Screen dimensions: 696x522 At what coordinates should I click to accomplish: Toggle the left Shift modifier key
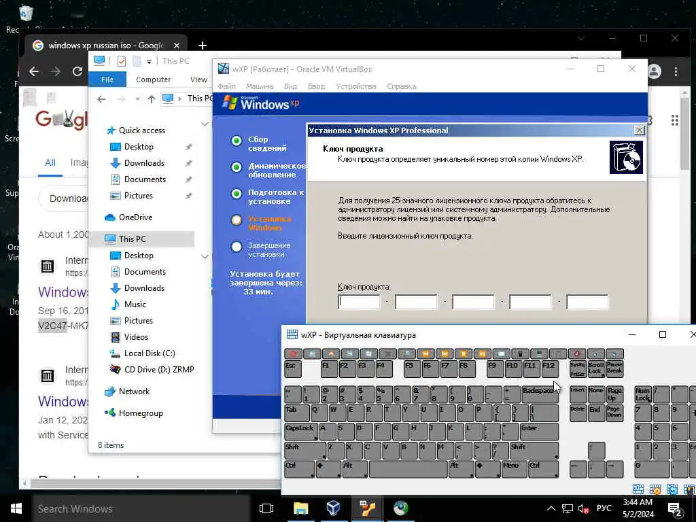[305, 451]
